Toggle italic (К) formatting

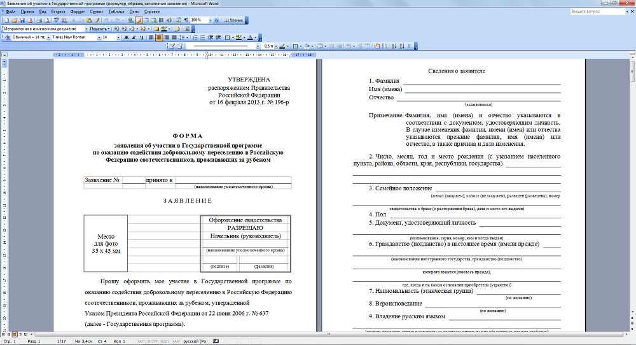pyautogui.click(x=134, y=38)
